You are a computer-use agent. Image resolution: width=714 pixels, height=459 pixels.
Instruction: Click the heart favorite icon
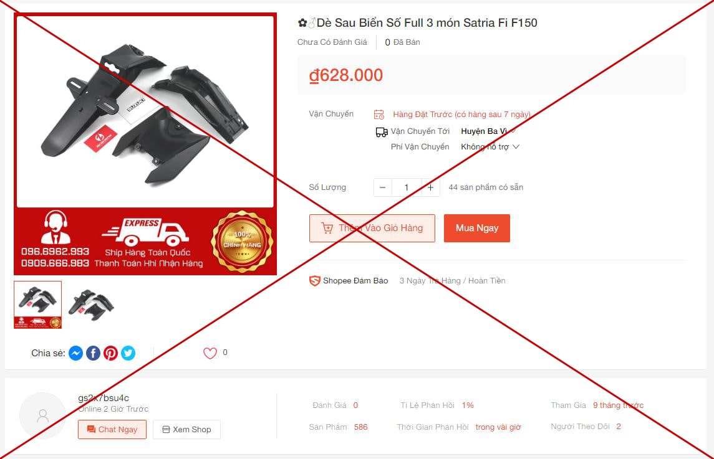coord(210,353)
